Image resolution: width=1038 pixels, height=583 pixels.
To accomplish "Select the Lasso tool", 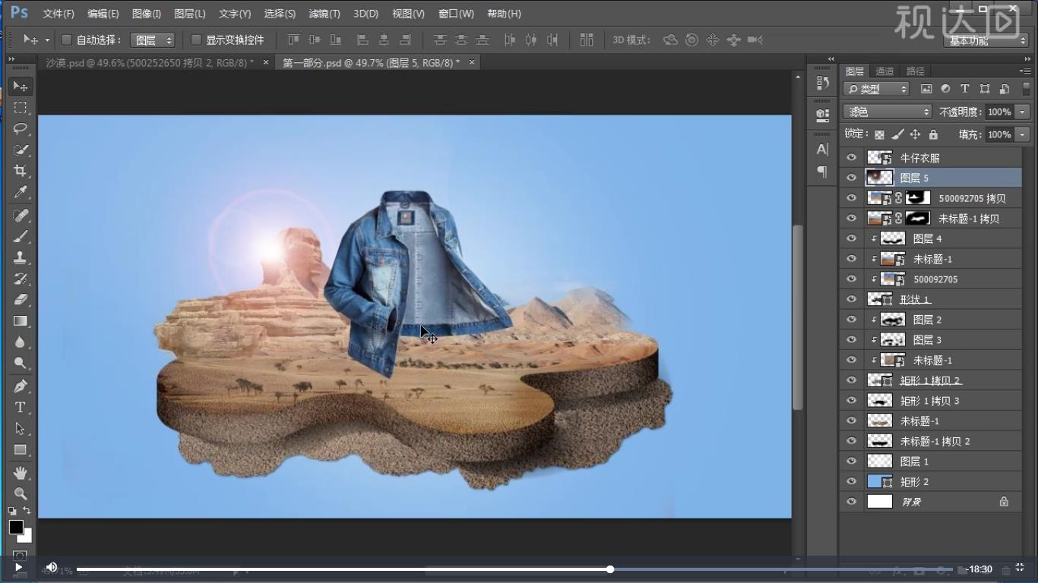I will click(21, 128).
